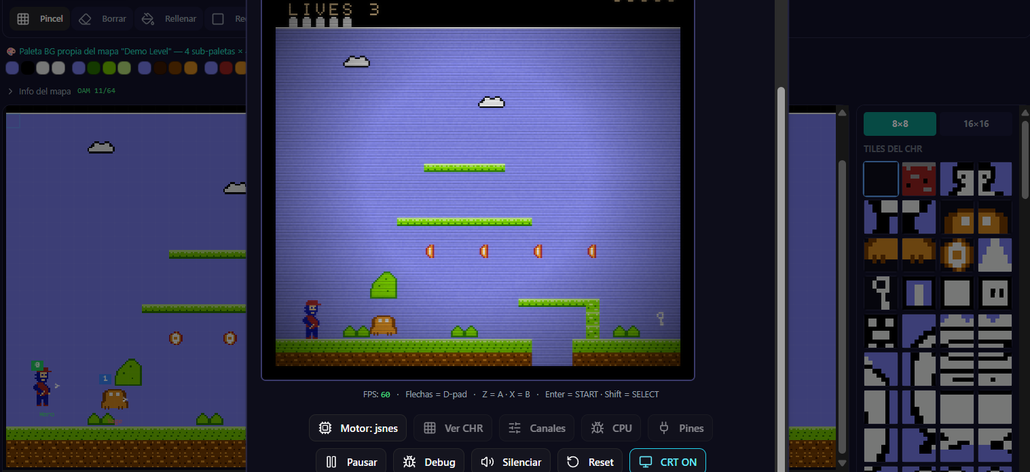1030x472 pixels.
Task: Select the orange ring coin CHR tile
Action: 957,255
